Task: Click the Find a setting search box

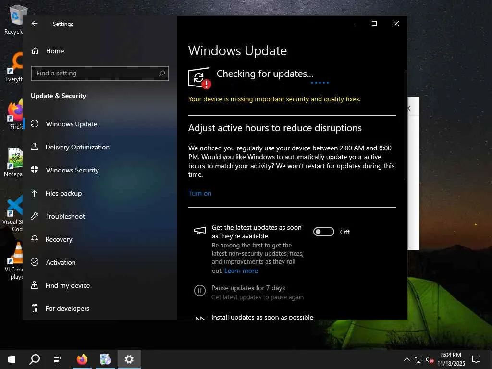Action: pyautogui.click(x=100, y=74)
